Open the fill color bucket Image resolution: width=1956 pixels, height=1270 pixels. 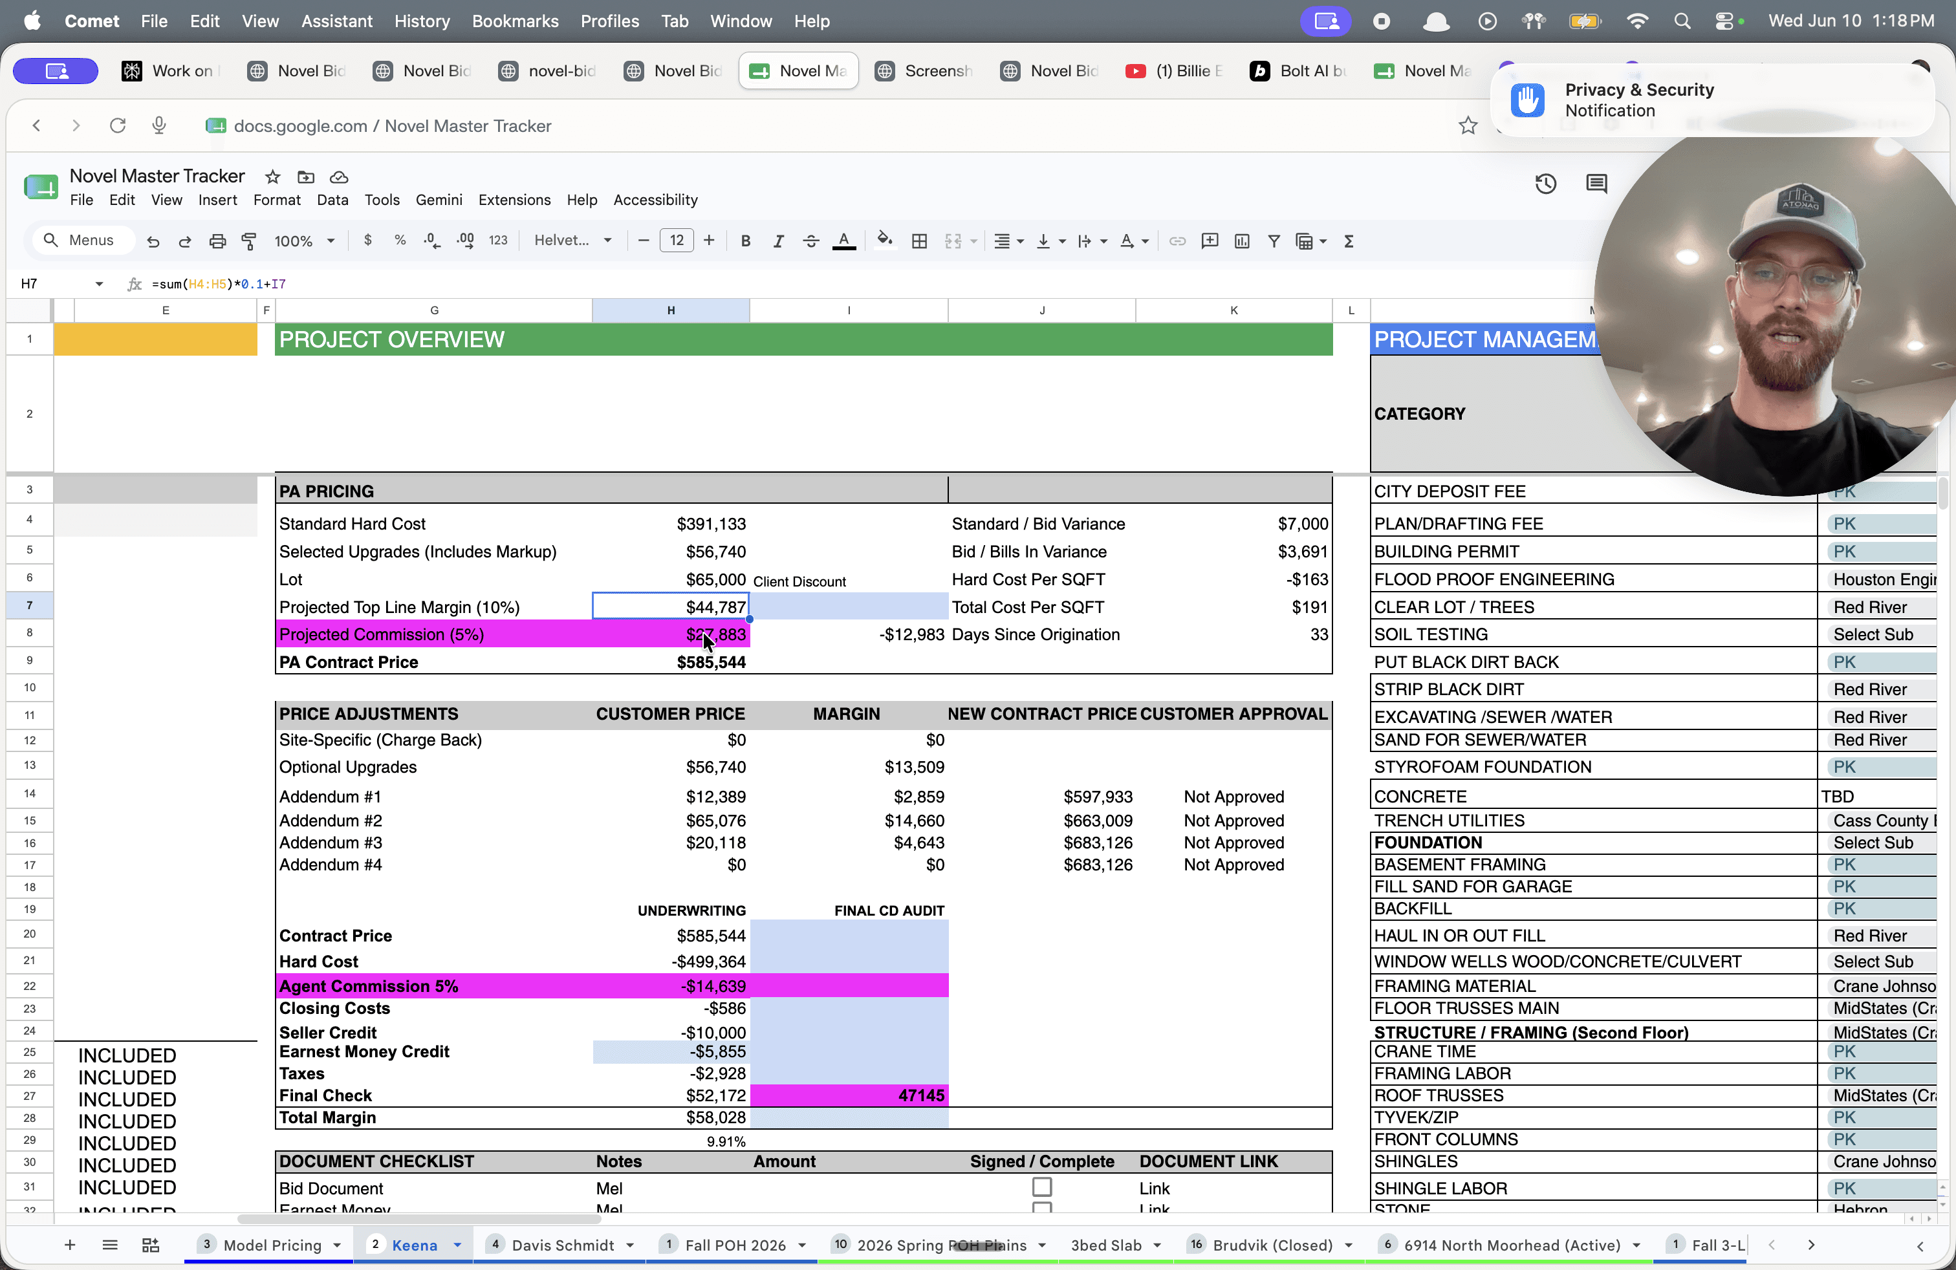(884, 240)
